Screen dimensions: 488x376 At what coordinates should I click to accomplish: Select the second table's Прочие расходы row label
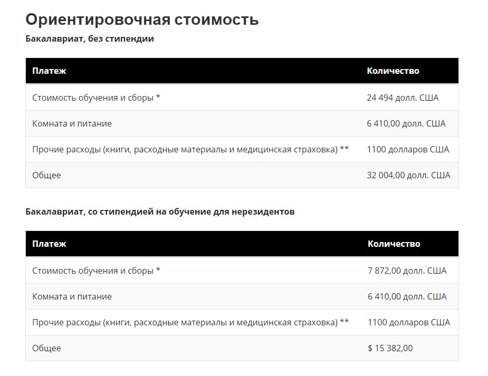tap(190, 322)
